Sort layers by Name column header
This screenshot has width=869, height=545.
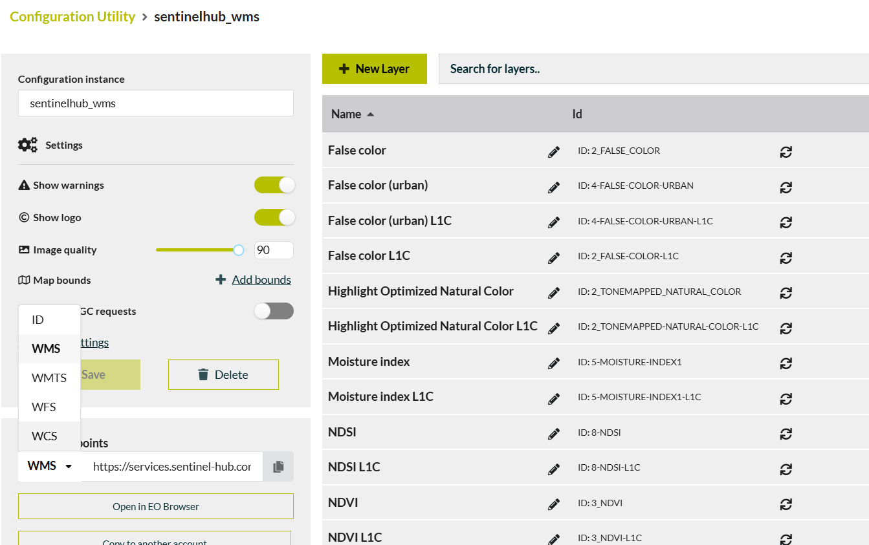353,114
